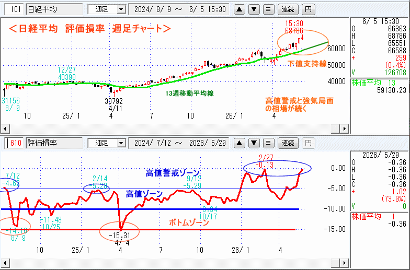410x270 pixels.
Task: Click the low value 30792 label
Action: 113,101
